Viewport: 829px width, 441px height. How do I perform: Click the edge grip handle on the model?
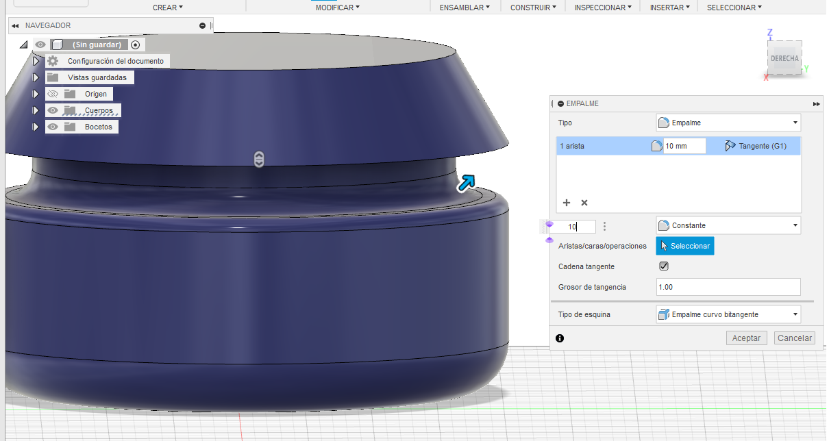pyautogui.click(x=258, y=159)
